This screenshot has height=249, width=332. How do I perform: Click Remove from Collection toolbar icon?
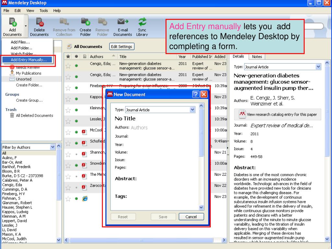[64, 27]
